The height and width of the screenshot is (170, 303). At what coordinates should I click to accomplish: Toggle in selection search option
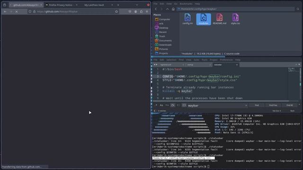178,105
